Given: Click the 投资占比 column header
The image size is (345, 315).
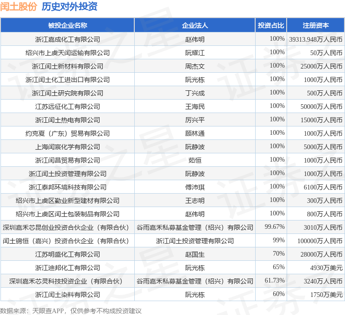Looking at the screenshot, I should 271,25.
